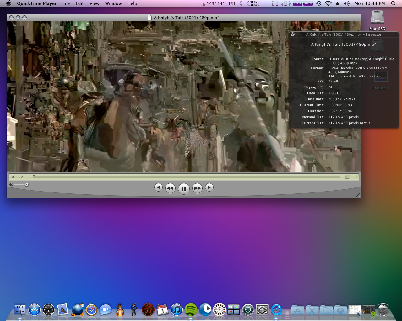The height and width of the screenshot is (321, 402).
Task: Click the equalizer level display beside timeline
Action: (350, 177)
